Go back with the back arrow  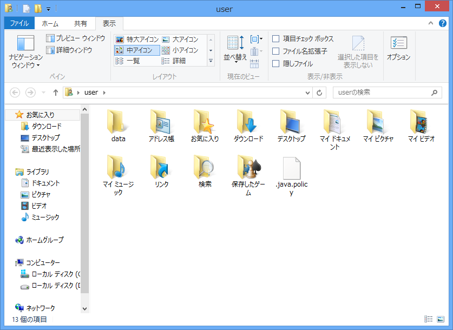point(15,93)
